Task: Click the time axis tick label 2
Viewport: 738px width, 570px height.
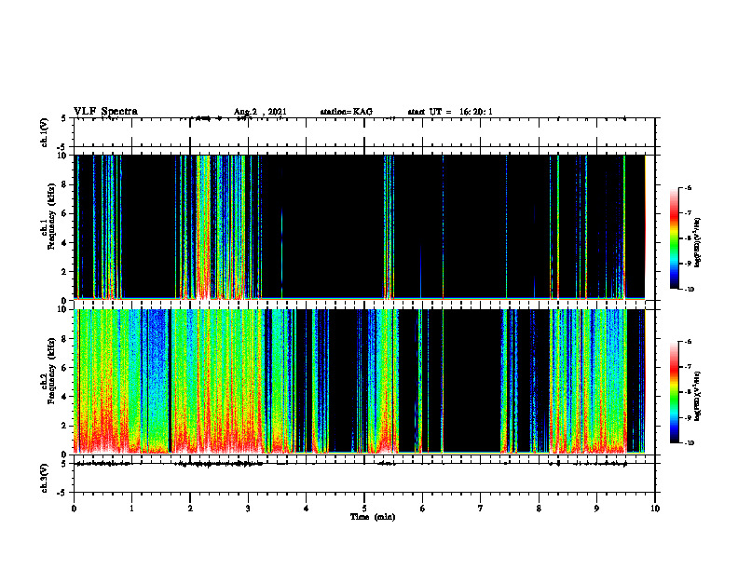Action: point(190,509)
